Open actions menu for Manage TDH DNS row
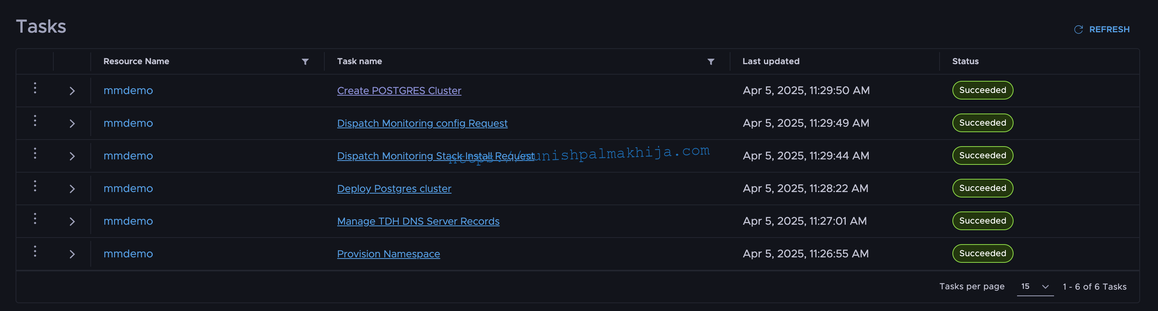This screenshot has width=1158, height=311. click(x=35, y=219)
